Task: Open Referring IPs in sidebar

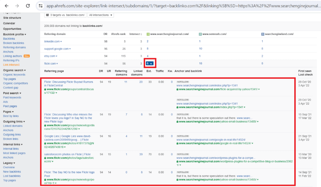Action: [x=11, y=60]
